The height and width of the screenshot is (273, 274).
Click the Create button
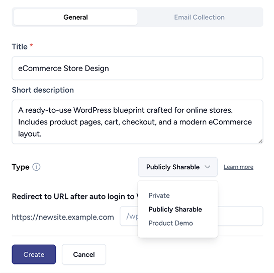[x=34, y=254]
